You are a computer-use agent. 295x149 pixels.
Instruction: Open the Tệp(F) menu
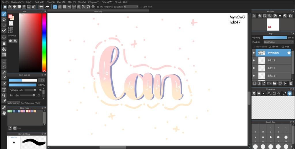point(5,2)
